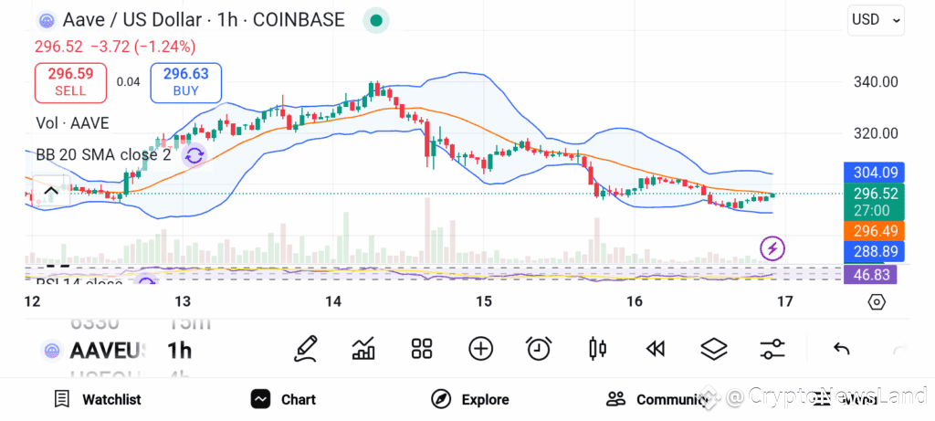The width and height of the screenshot is (935, 421).
Task: Open the 1h timeframe selector
Action: [179, 350]
